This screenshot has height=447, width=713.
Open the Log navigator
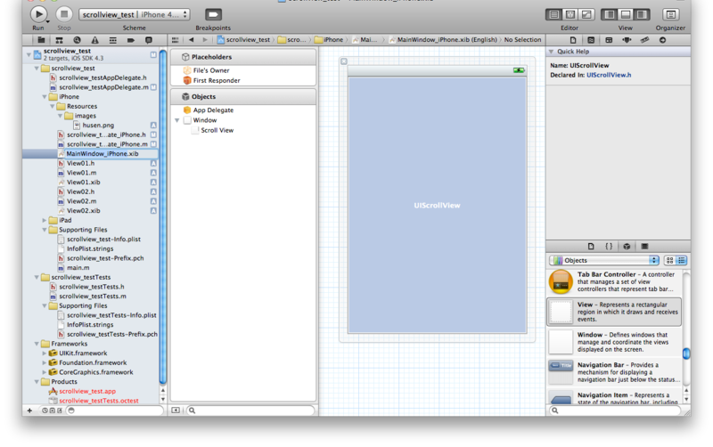148,40
